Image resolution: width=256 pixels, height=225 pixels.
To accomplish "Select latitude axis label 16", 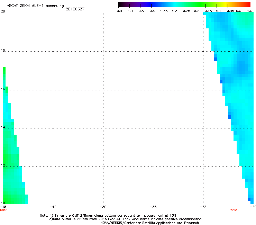I will click(3, 89).
